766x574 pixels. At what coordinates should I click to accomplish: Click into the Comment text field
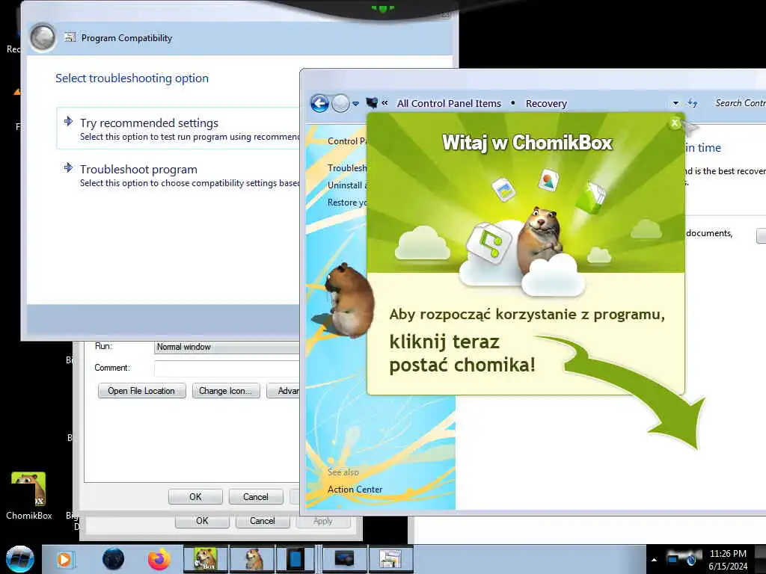[x=227, y=368]
